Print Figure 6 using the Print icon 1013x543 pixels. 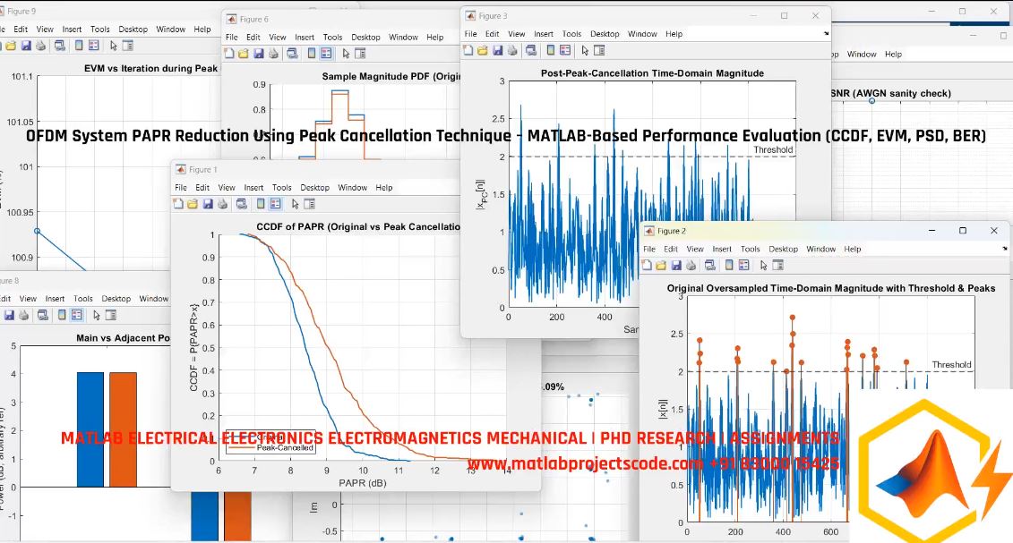pyautogui.click(x=273, y=53)
